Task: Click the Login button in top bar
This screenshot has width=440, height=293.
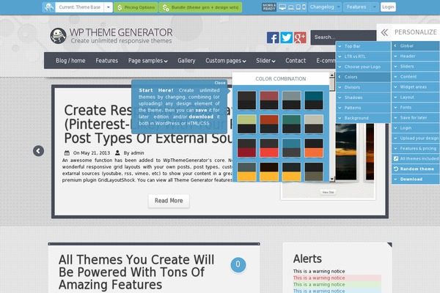Action: [388, 7]
